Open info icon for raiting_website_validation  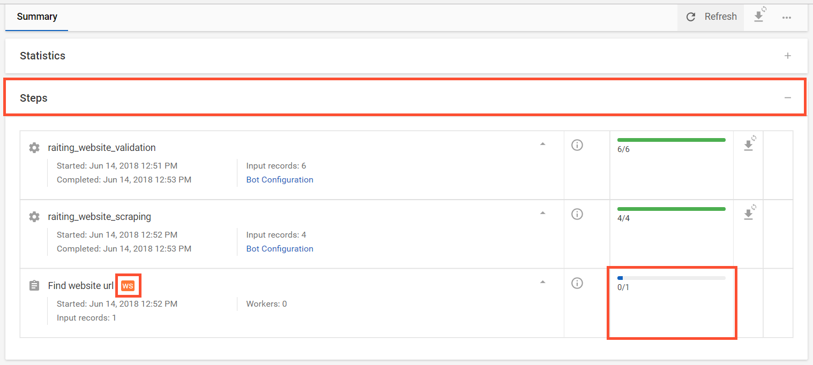[577, 145]
